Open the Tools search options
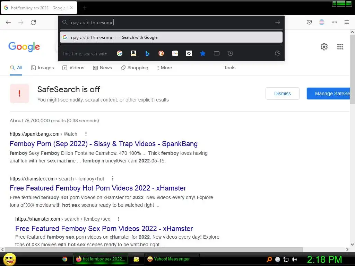The width and height of the screenshot is (355, 266). (x=230, y=68)
